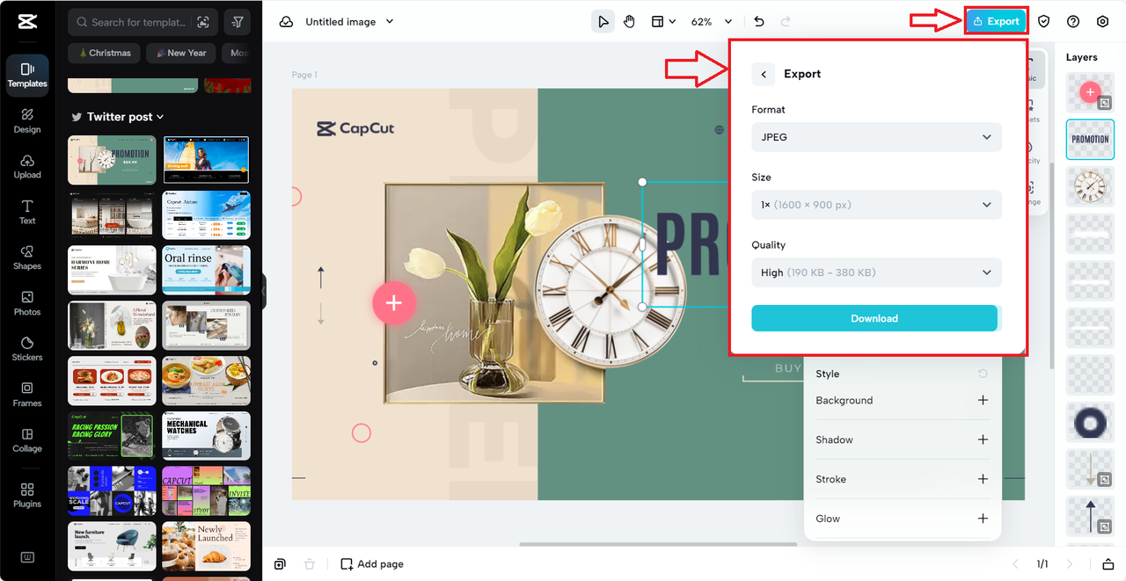
Task: Reset the Style settings icon
Action: 983,374
